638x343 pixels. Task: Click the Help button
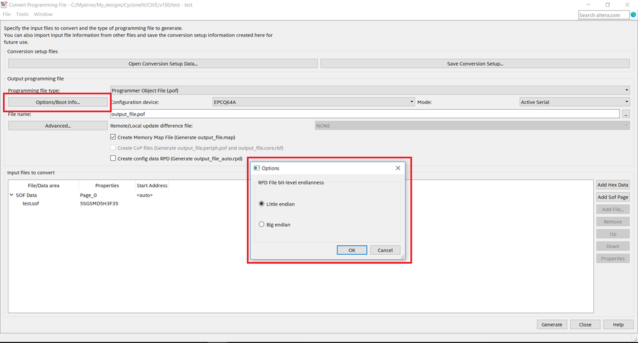(618, 324)
